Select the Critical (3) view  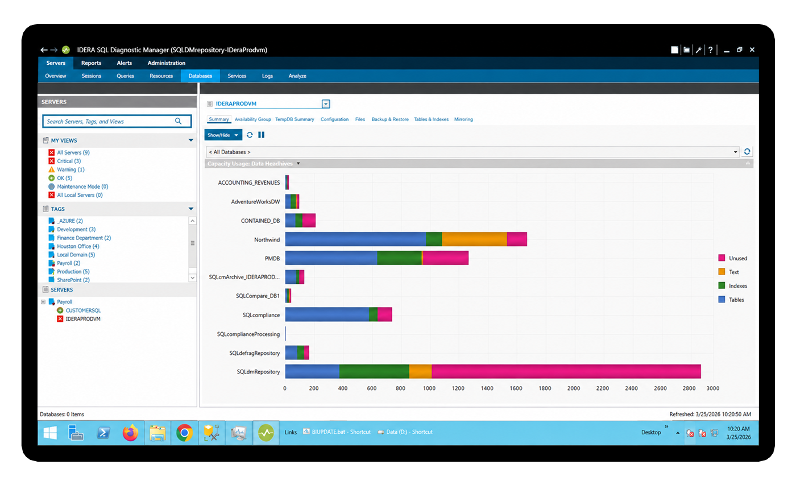69,161
